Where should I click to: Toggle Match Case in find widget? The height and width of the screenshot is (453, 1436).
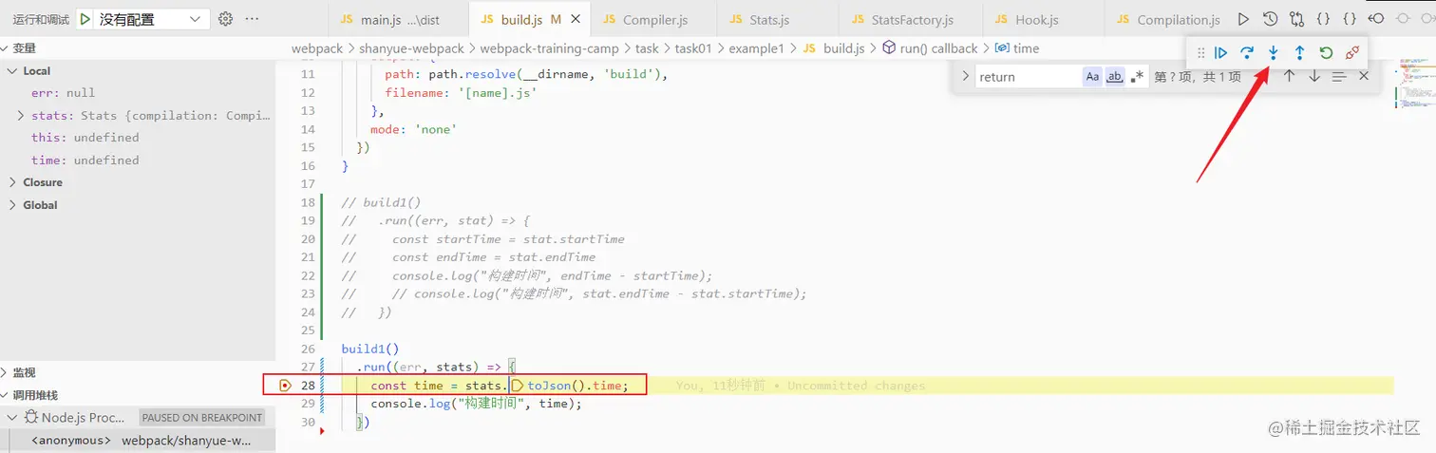point(1092,77)
